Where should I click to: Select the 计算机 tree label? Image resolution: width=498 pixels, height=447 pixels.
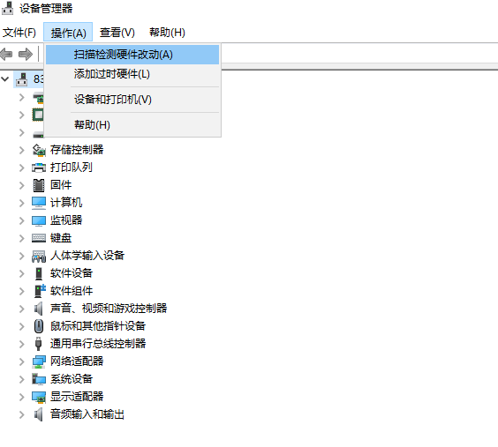(66, 203)
